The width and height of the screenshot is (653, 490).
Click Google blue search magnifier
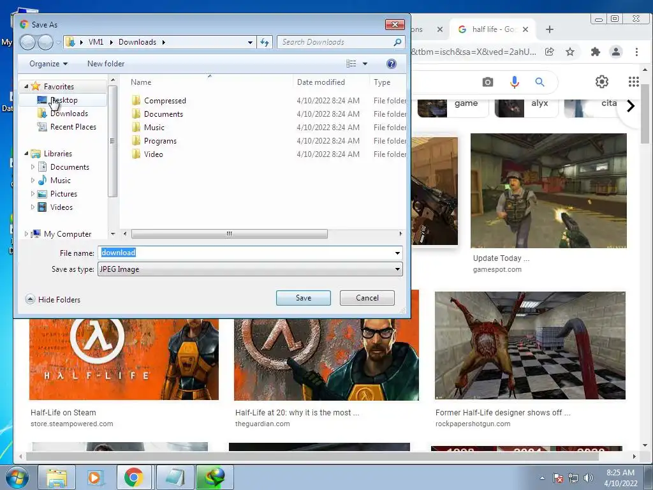pyautogui.click(x=539, y=82)
